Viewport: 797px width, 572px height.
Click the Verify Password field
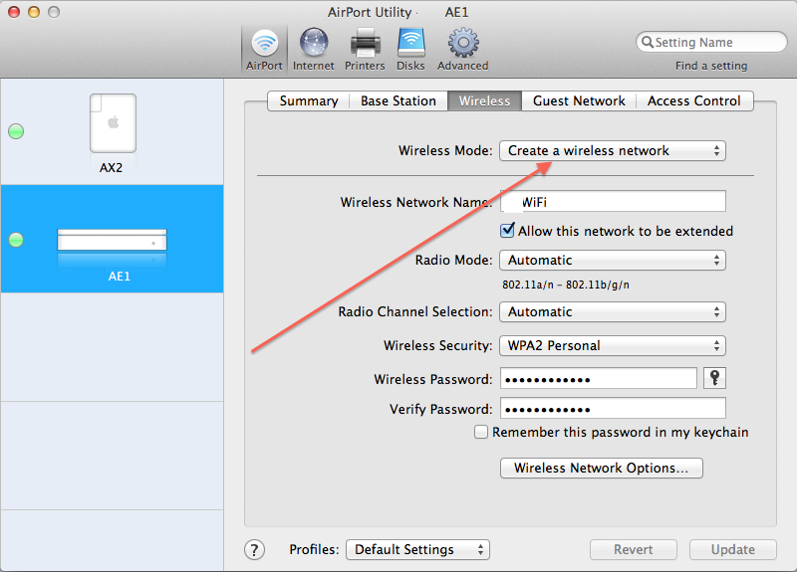613,409
